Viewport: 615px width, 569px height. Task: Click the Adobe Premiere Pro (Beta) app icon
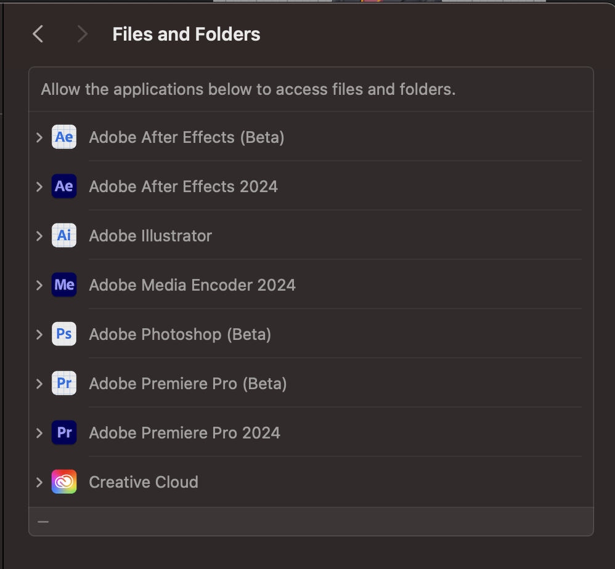click(x=63, y=383)
